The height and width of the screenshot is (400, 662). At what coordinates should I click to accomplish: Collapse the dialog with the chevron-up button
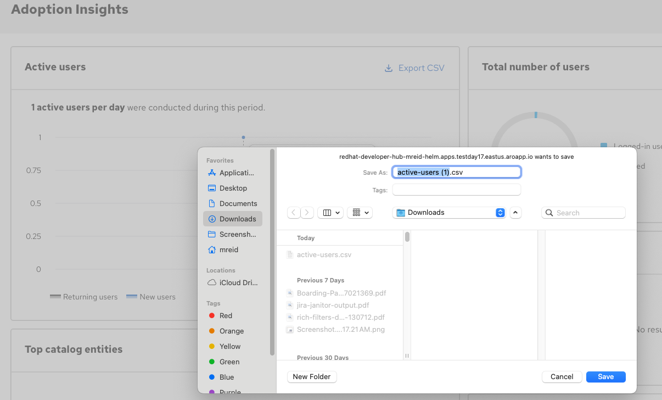pos(515,213)
